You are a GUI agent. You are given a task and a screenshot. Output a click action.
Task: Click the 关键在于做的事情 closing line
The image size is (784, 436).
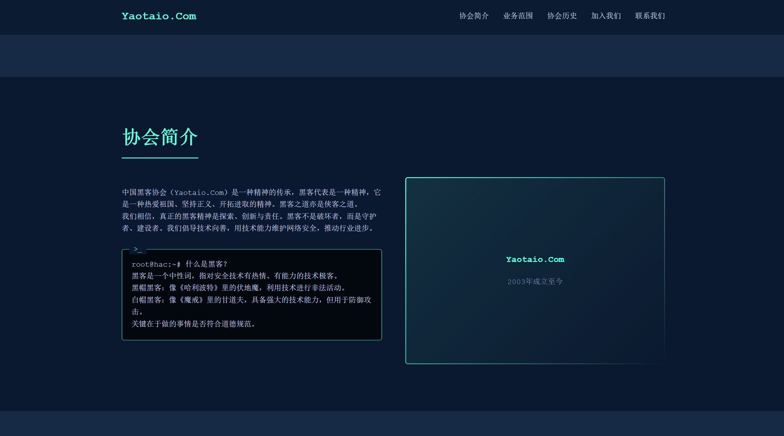[x=193, y=324]
